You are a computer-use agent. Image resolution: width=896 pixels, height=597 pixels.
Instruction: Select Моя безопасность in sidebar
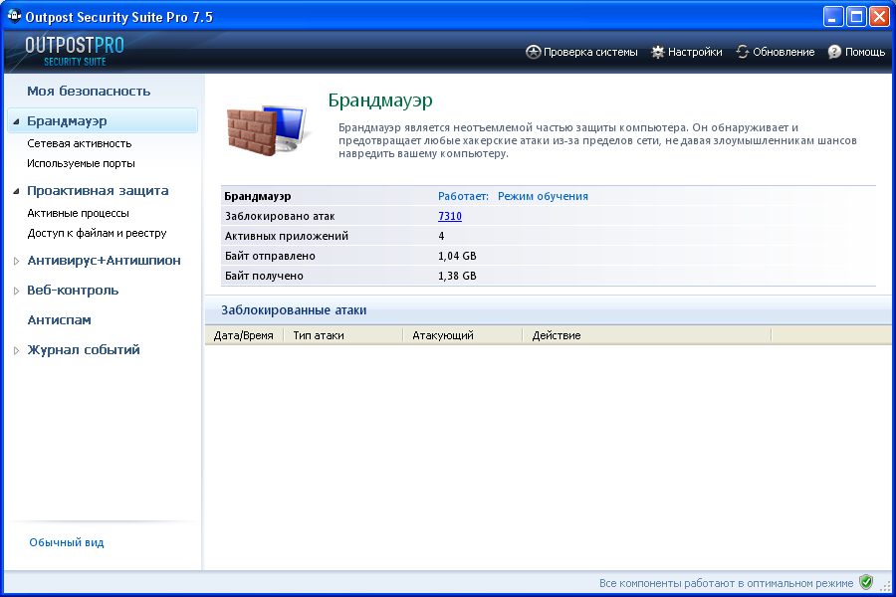tap(89, 91)
